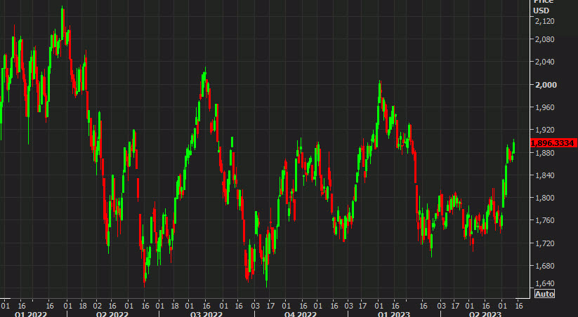Image resolution: width=578 pixels, height=317 pixels.
Task: Click the 02 date tick label
Action: [98, 306]
